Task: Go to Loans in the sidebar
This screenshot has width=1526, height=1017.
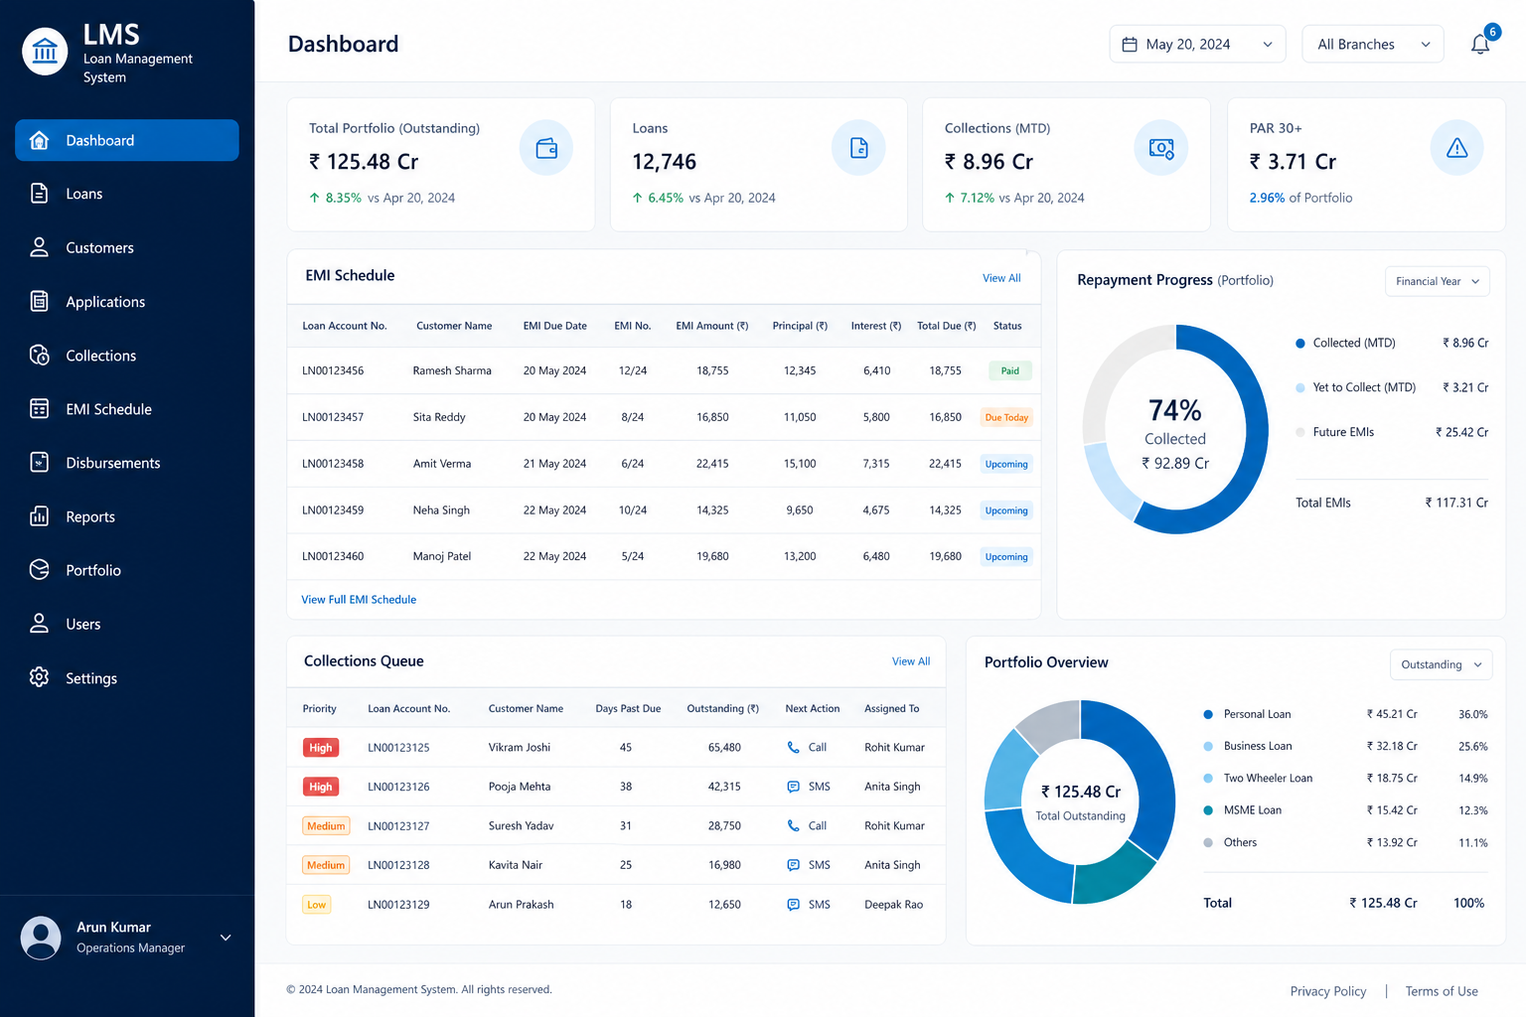Action: pyautogui.click(x=127, y=194)
